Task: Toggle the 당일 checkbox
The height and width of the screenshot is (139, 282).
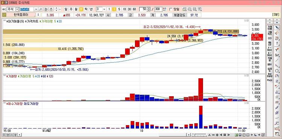Action: click(x=171, y=9)
